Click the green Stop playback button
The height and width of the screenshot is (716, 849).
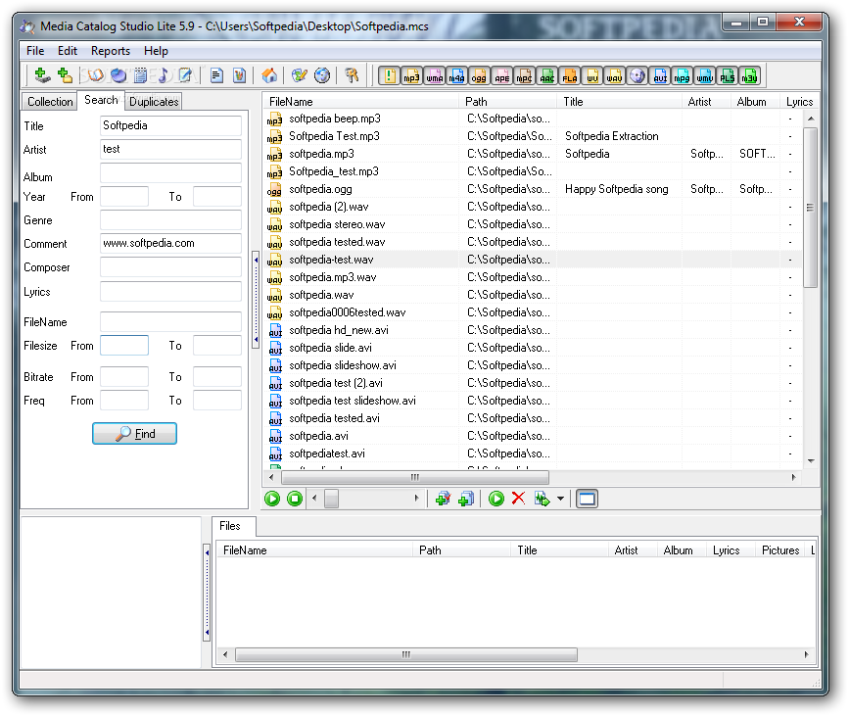295,499
